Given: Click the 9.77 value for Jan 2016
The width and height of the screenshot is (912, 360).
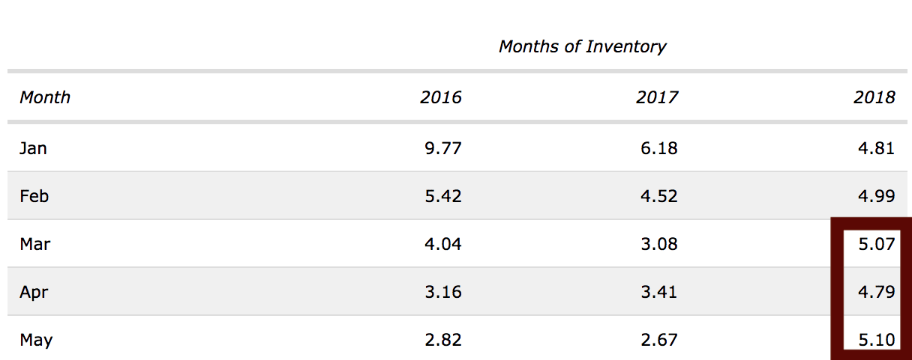Looking at the screenshot, I should [x=442, y=148].
